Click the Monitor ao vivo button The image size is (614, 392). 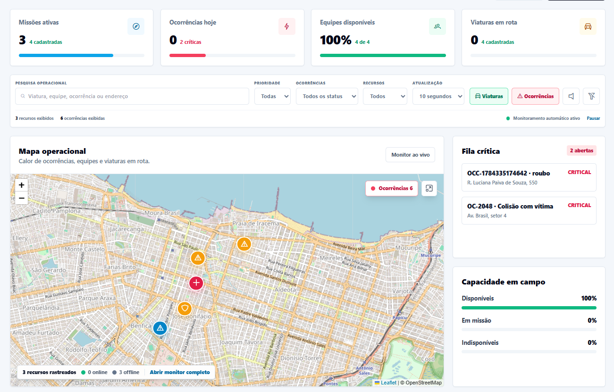pos(410,155)
